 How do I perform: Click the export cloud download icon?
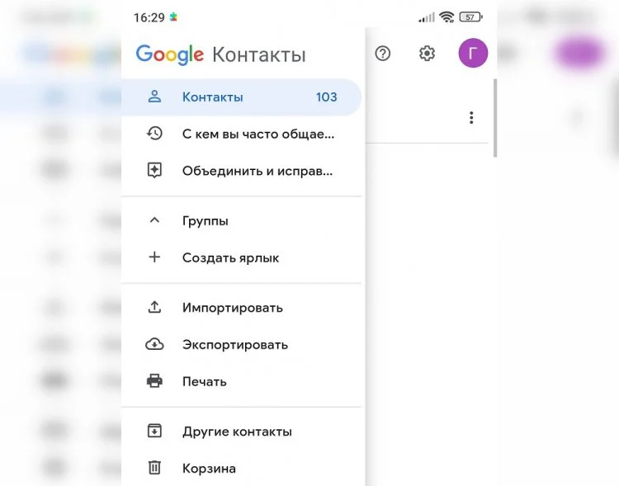tap(154, 344)
